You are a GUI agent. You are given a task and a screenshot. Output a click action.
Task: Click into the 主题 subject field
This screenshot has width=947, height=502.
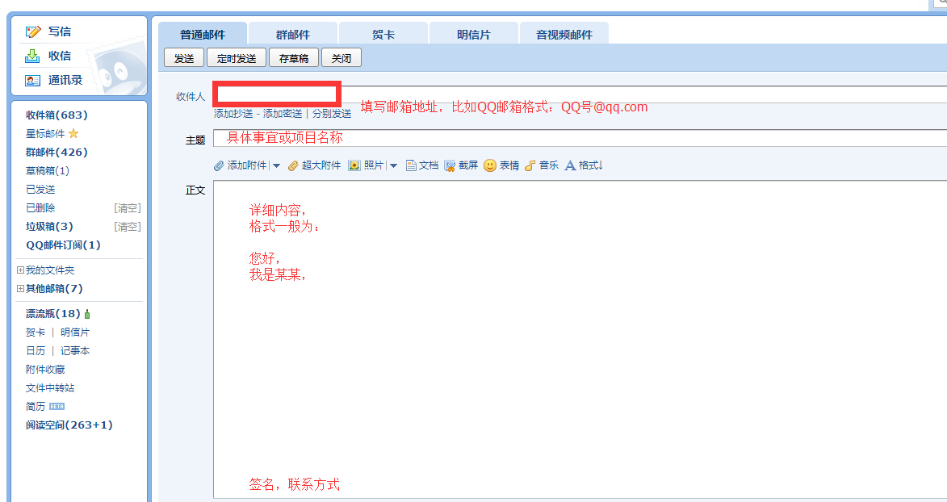[580, 138]
